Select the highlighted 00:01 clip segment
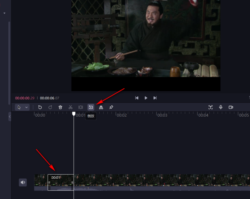Image resolution: width=250 pixels, height=199 pixels. [x=61, y=182]
